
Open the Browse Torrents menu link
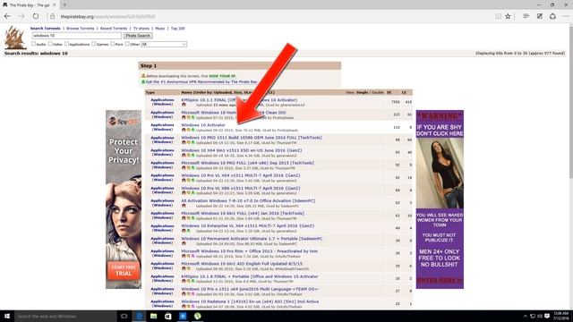80,28
